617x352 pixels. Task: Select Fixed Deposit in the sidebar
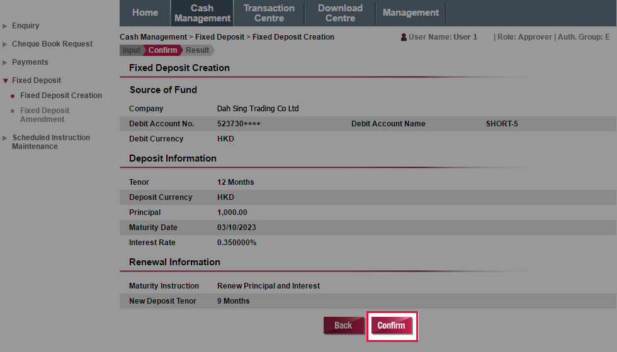point(37,80)
